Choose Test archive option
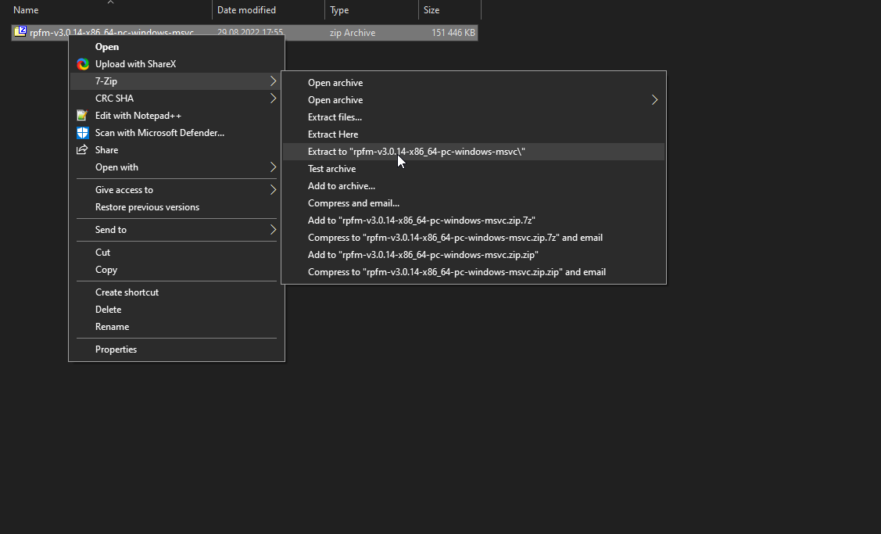The width and height of the screenshot is (881, 534). click(x=474, y=169)
